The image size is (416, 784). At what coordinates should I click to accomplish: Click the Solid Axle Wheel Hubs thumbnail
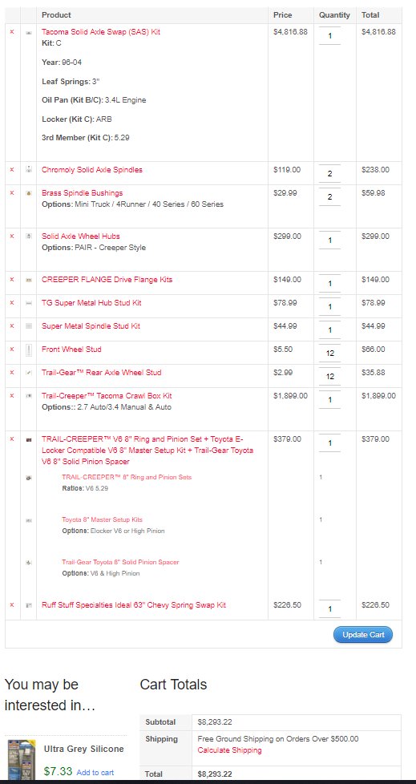pyautogui.click(x=29, y=236)
